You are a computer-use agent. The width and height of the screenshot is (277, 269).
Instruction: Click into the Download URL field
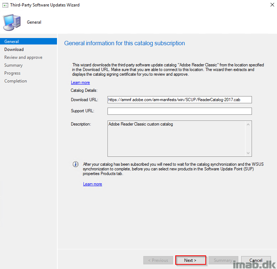[x=180, y=100]
